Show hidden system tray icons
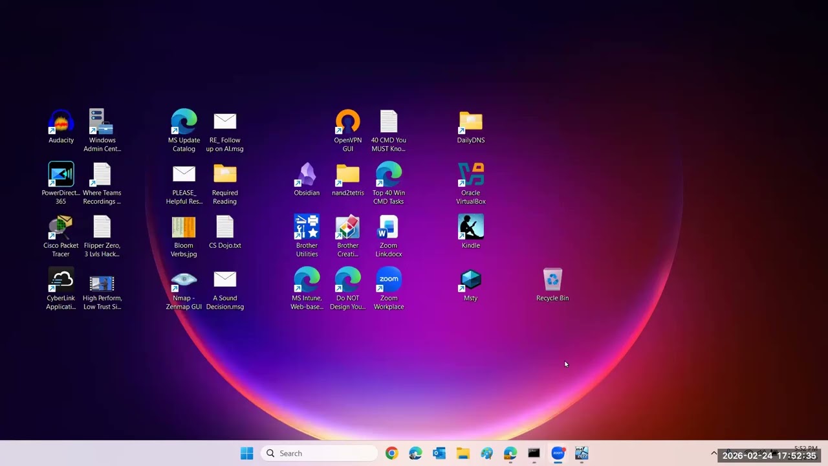This screenshot has height=466, width=828. 714,453
